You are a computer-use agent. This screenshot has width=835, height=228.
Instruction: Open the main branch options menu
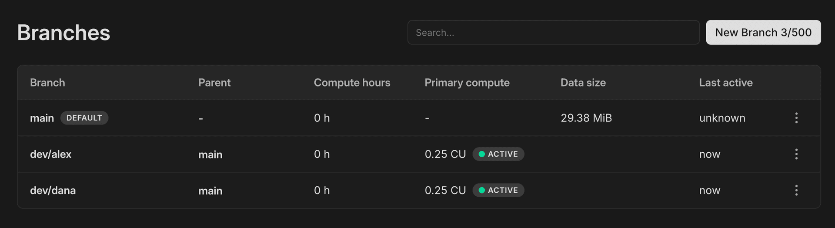[x=796, y=118]
